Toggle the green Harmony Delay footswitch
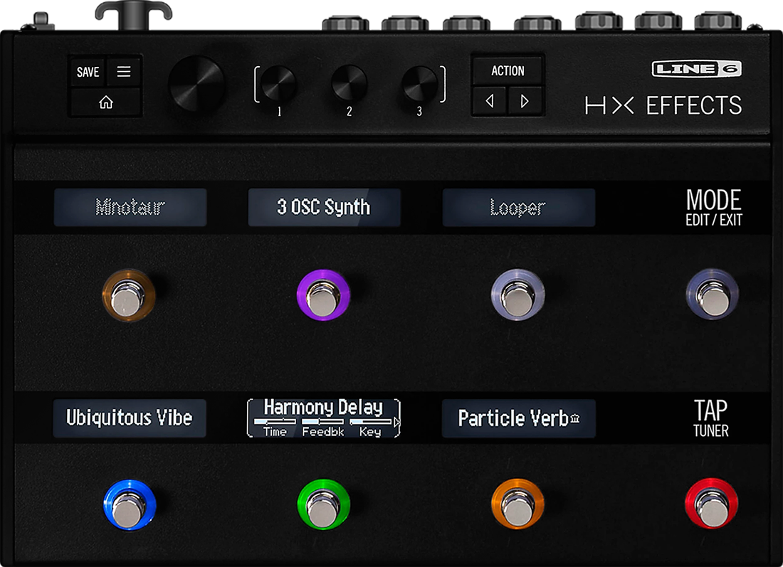The width and height of the screenshot is (783, 567). [323, 504]
